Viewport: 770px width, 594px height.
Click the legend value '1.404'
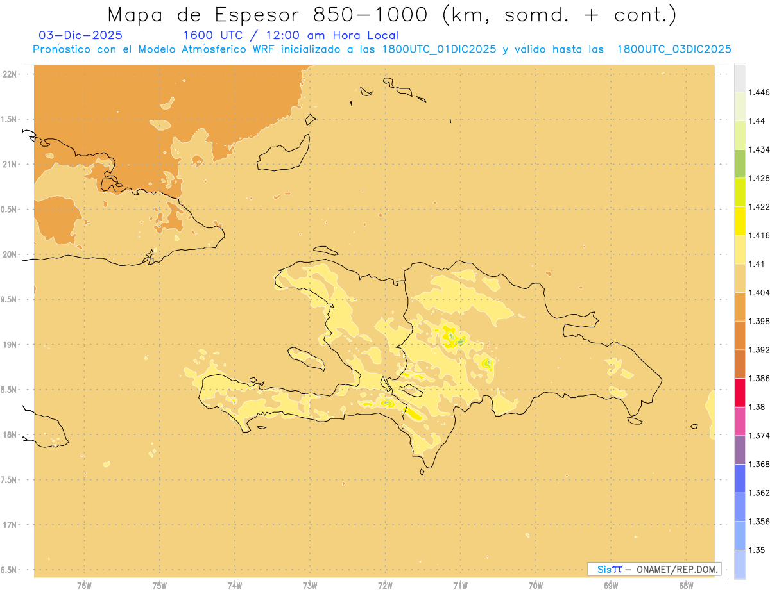[758, 292]
